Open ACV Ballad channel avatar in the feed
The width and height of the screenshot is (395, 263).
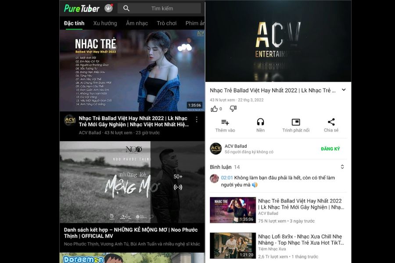70,120
